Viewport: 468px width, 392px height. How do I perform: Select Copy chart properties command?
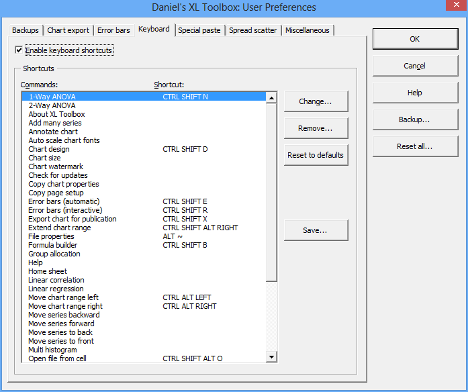click(144, 184)
